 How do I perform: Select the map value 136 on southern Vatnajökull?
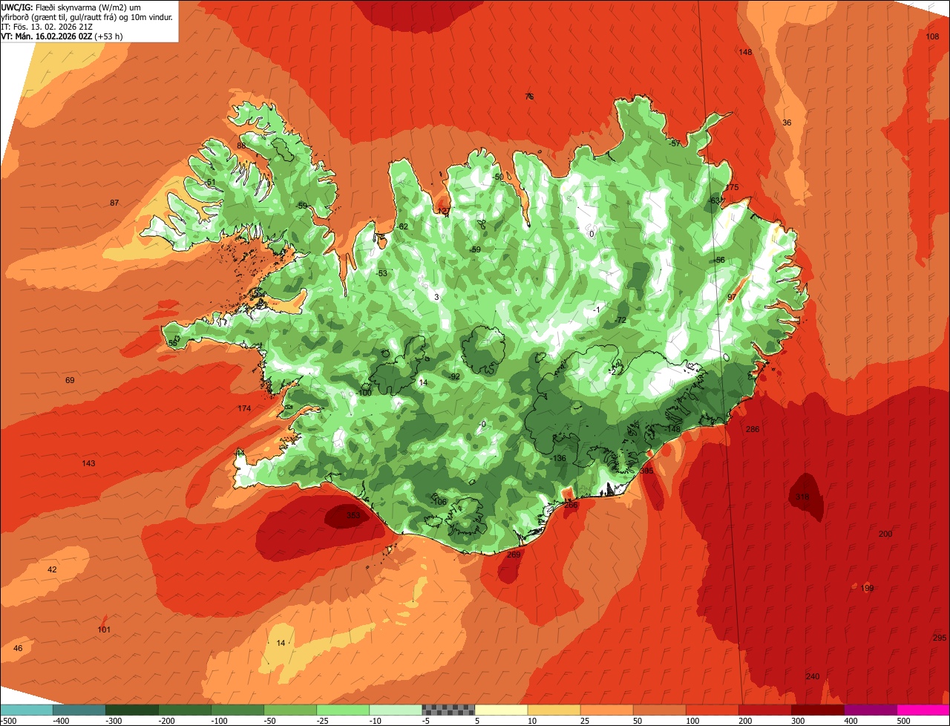click(x=560, y=458)
